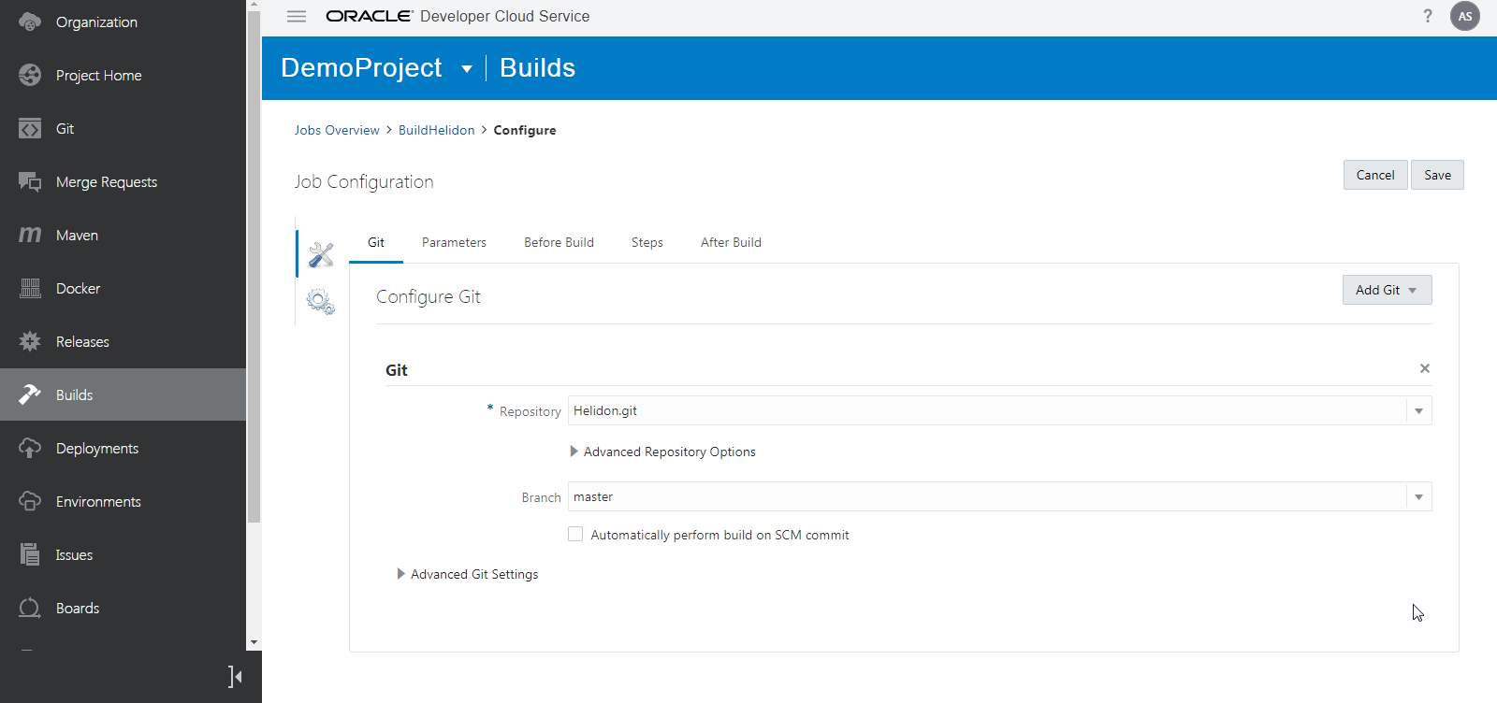Open the Add Git dropdown
Viewport: 1497px width, 703px height.
pyautogui.click(x=1387, y=290)
